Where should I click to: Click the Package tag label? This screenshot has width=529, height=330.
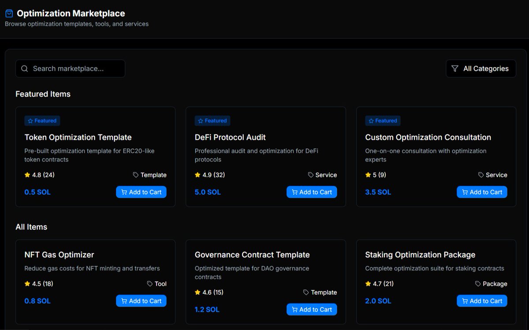click(495, 284)
